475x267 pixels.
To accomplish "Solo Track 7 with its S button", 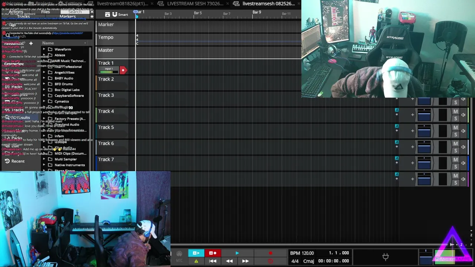I will (x=455, y=166).
